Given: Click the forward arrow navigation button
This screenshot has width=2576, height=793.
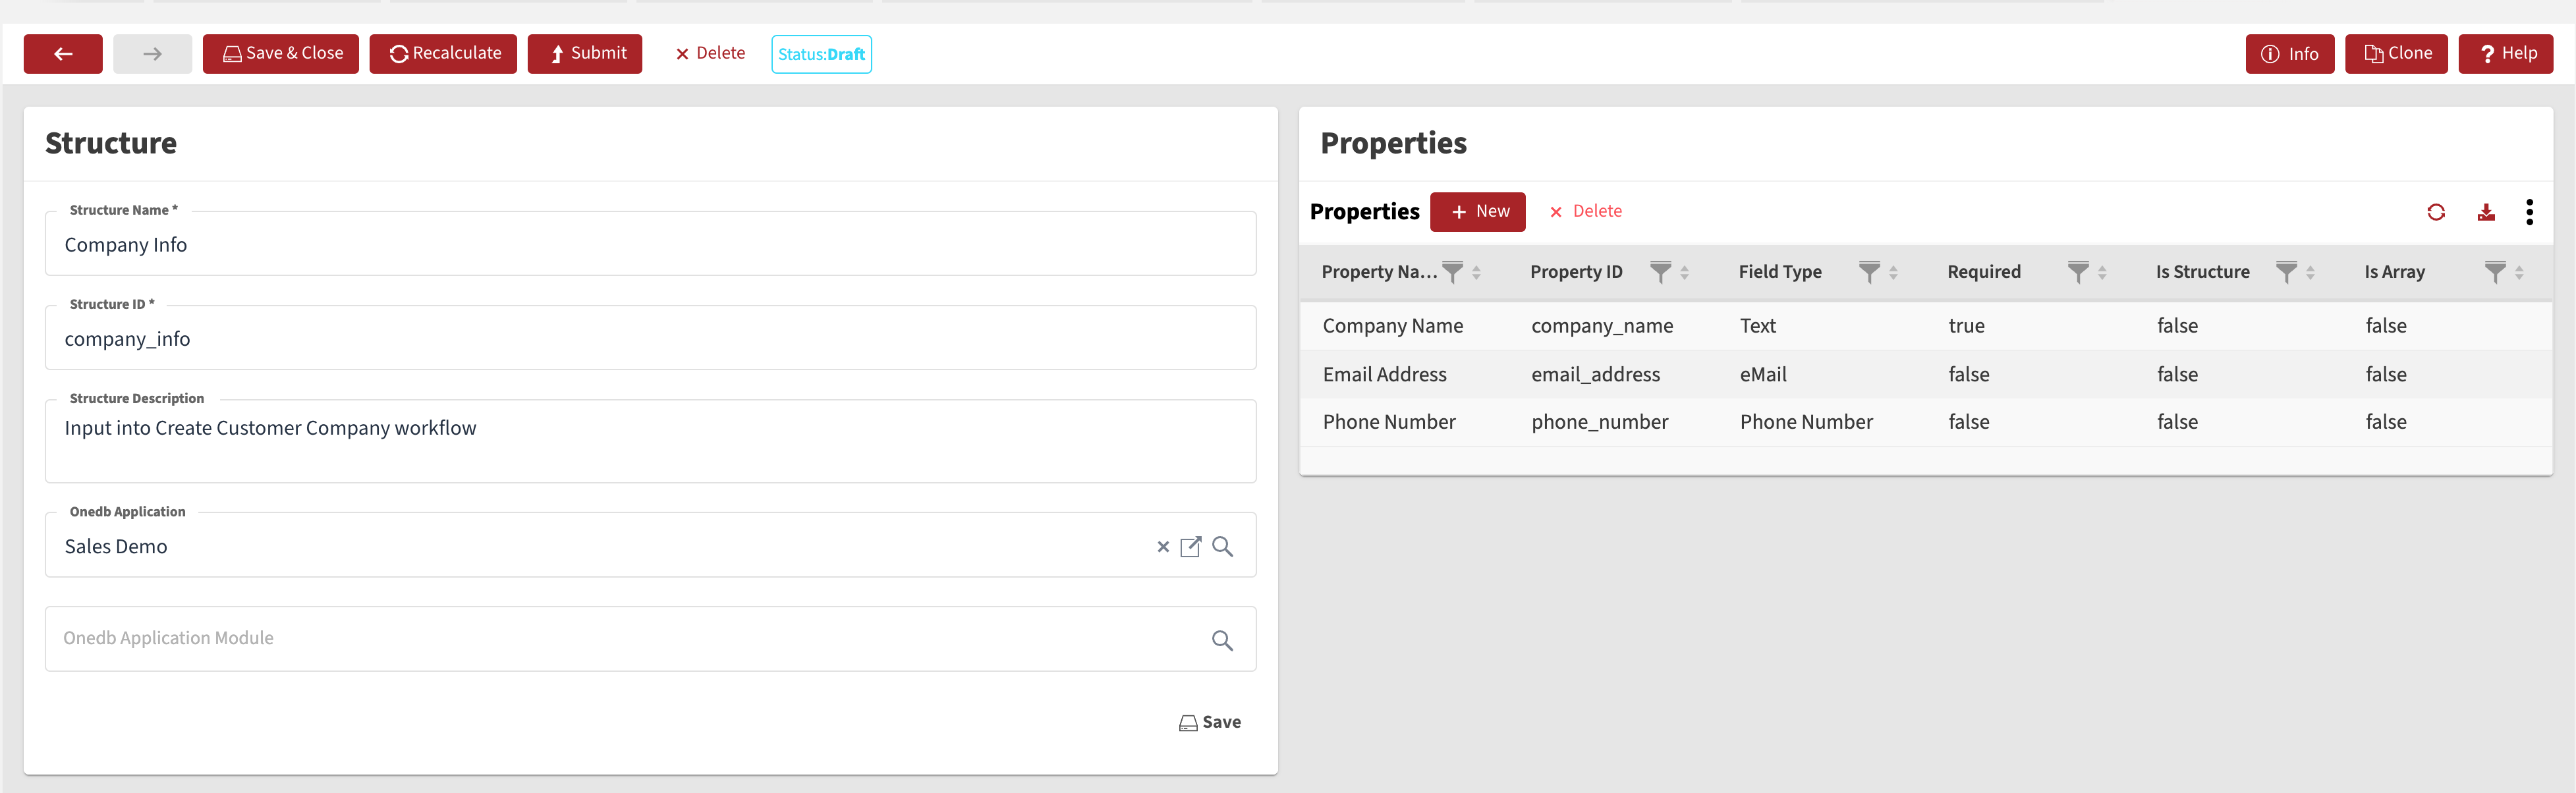Looking at the screenshot, I should tap(152, 54).
